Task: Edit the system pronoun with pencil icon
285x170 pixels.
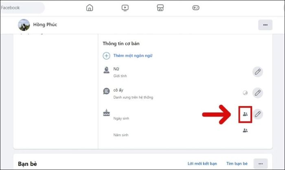Action: click(257, 93)
